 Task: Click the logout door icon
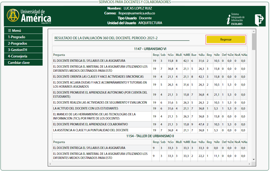(259, 20)
